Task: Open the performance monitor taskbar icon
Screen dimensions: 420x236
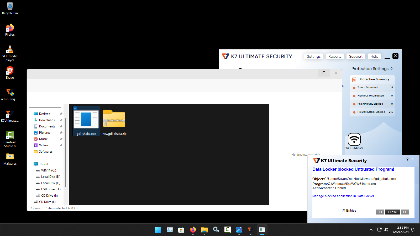Action: tap(170, 230)
